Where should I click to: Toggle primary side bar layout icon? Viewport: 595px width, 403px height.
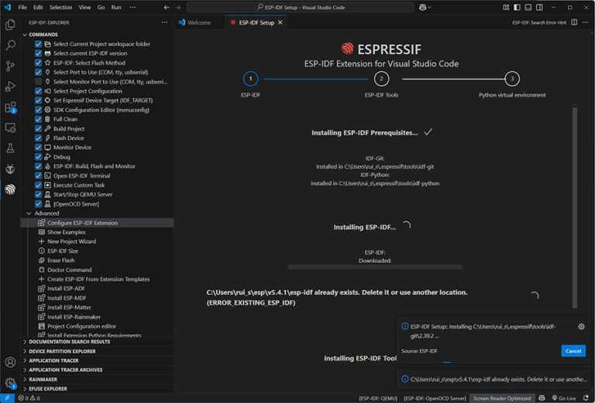517,7
